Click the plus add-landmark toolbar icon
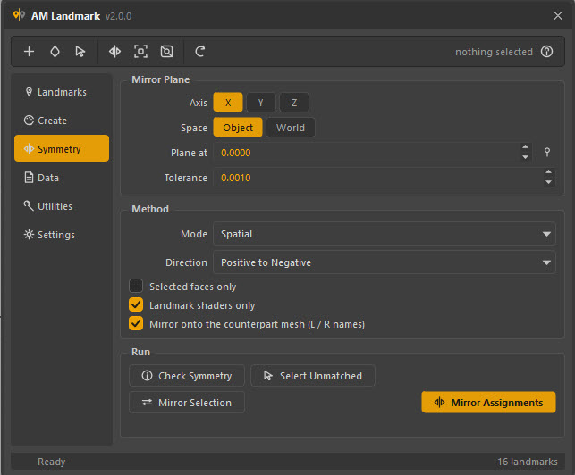Viewport: 575px width, 475px height. pyautogui.click(x=29, y=52)
